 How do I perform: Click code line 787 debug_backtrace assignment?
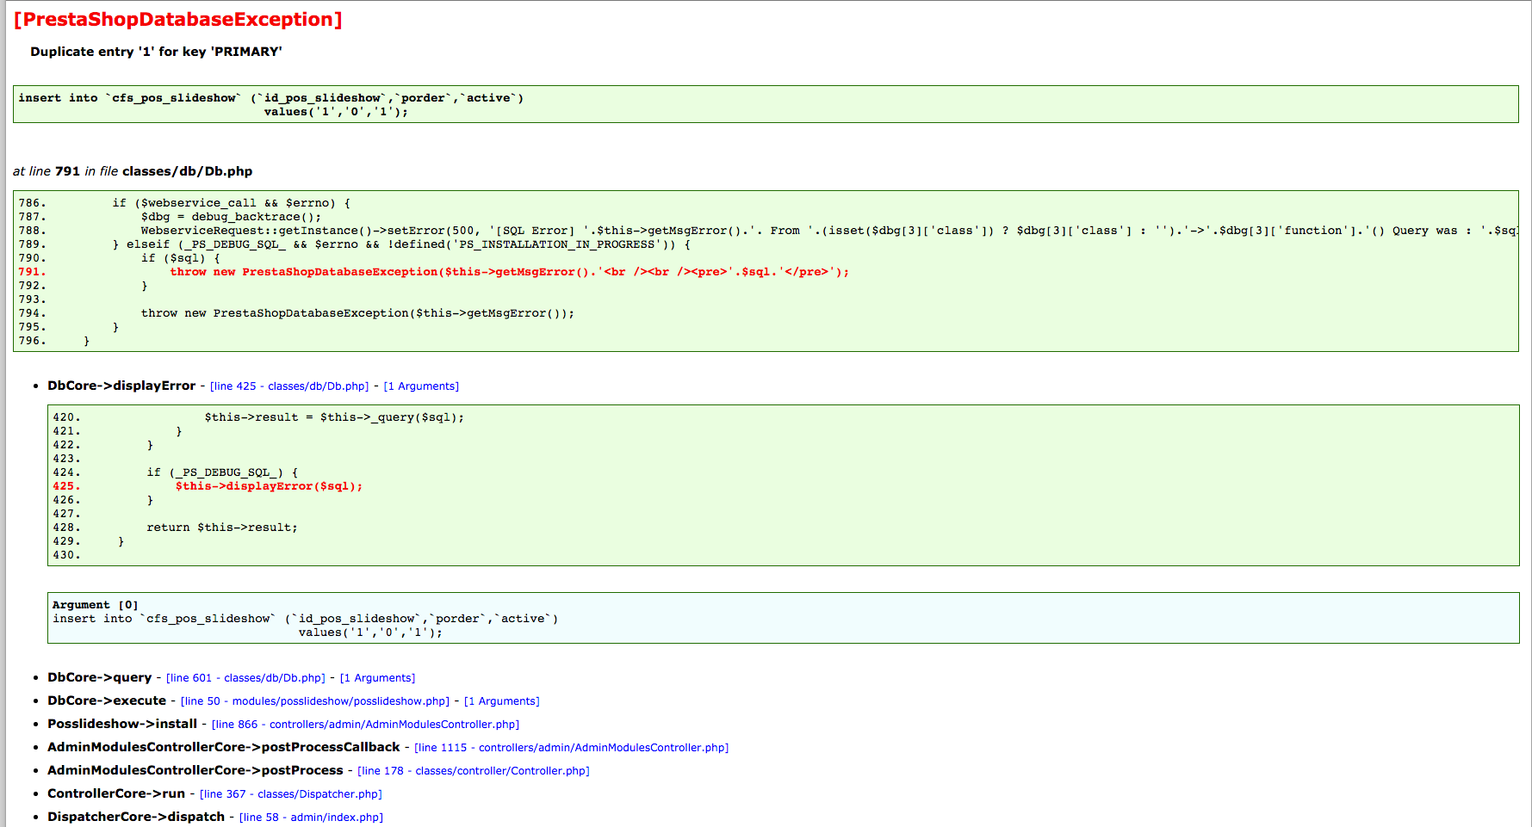tap(231, 217)
